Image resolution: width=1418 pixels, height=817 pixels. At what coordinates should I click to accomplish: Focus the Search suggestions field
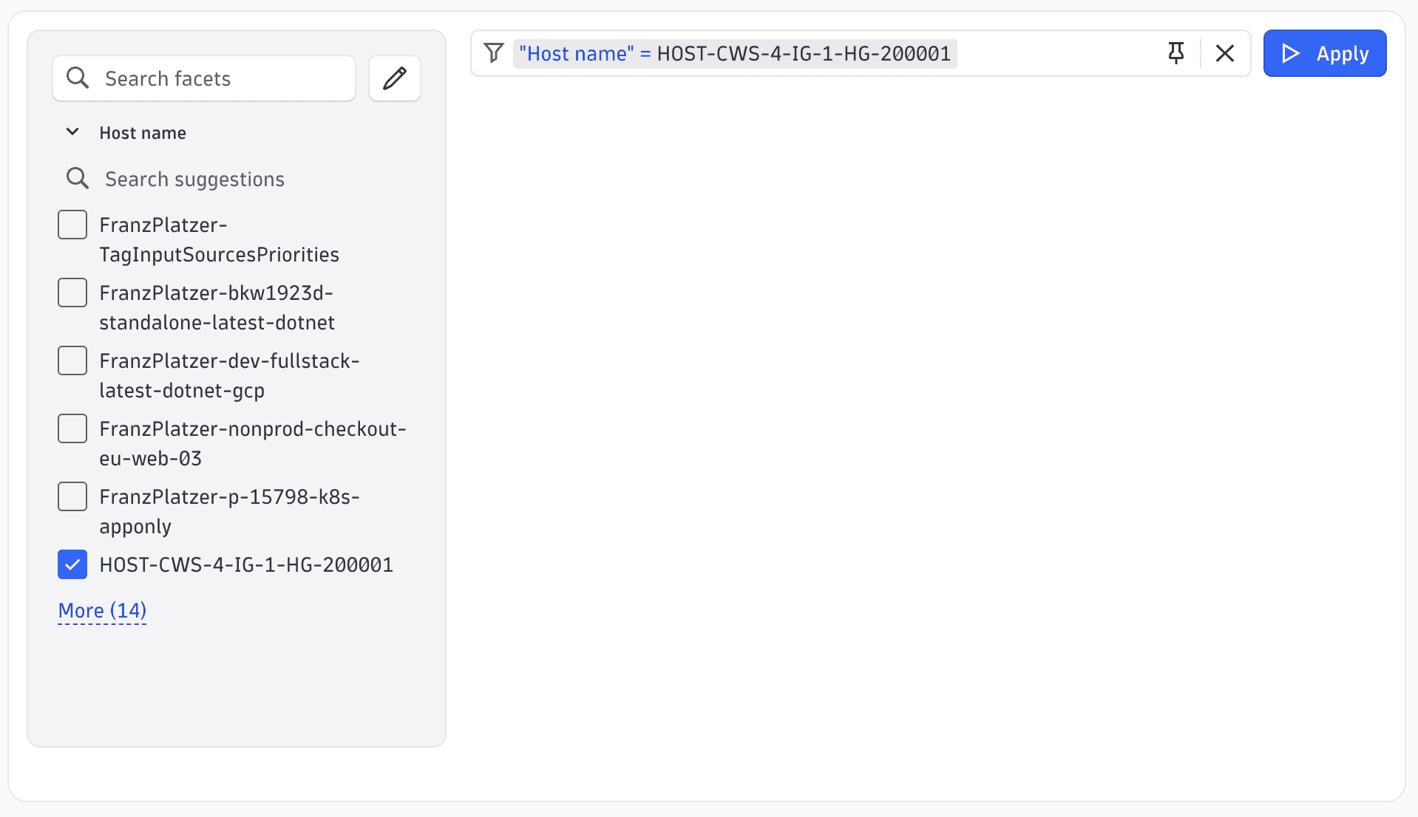(237, 179)
